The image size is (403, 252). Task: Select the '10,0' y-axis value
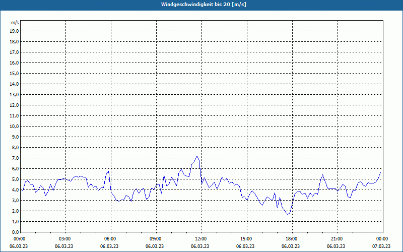(x=15, y=127)
